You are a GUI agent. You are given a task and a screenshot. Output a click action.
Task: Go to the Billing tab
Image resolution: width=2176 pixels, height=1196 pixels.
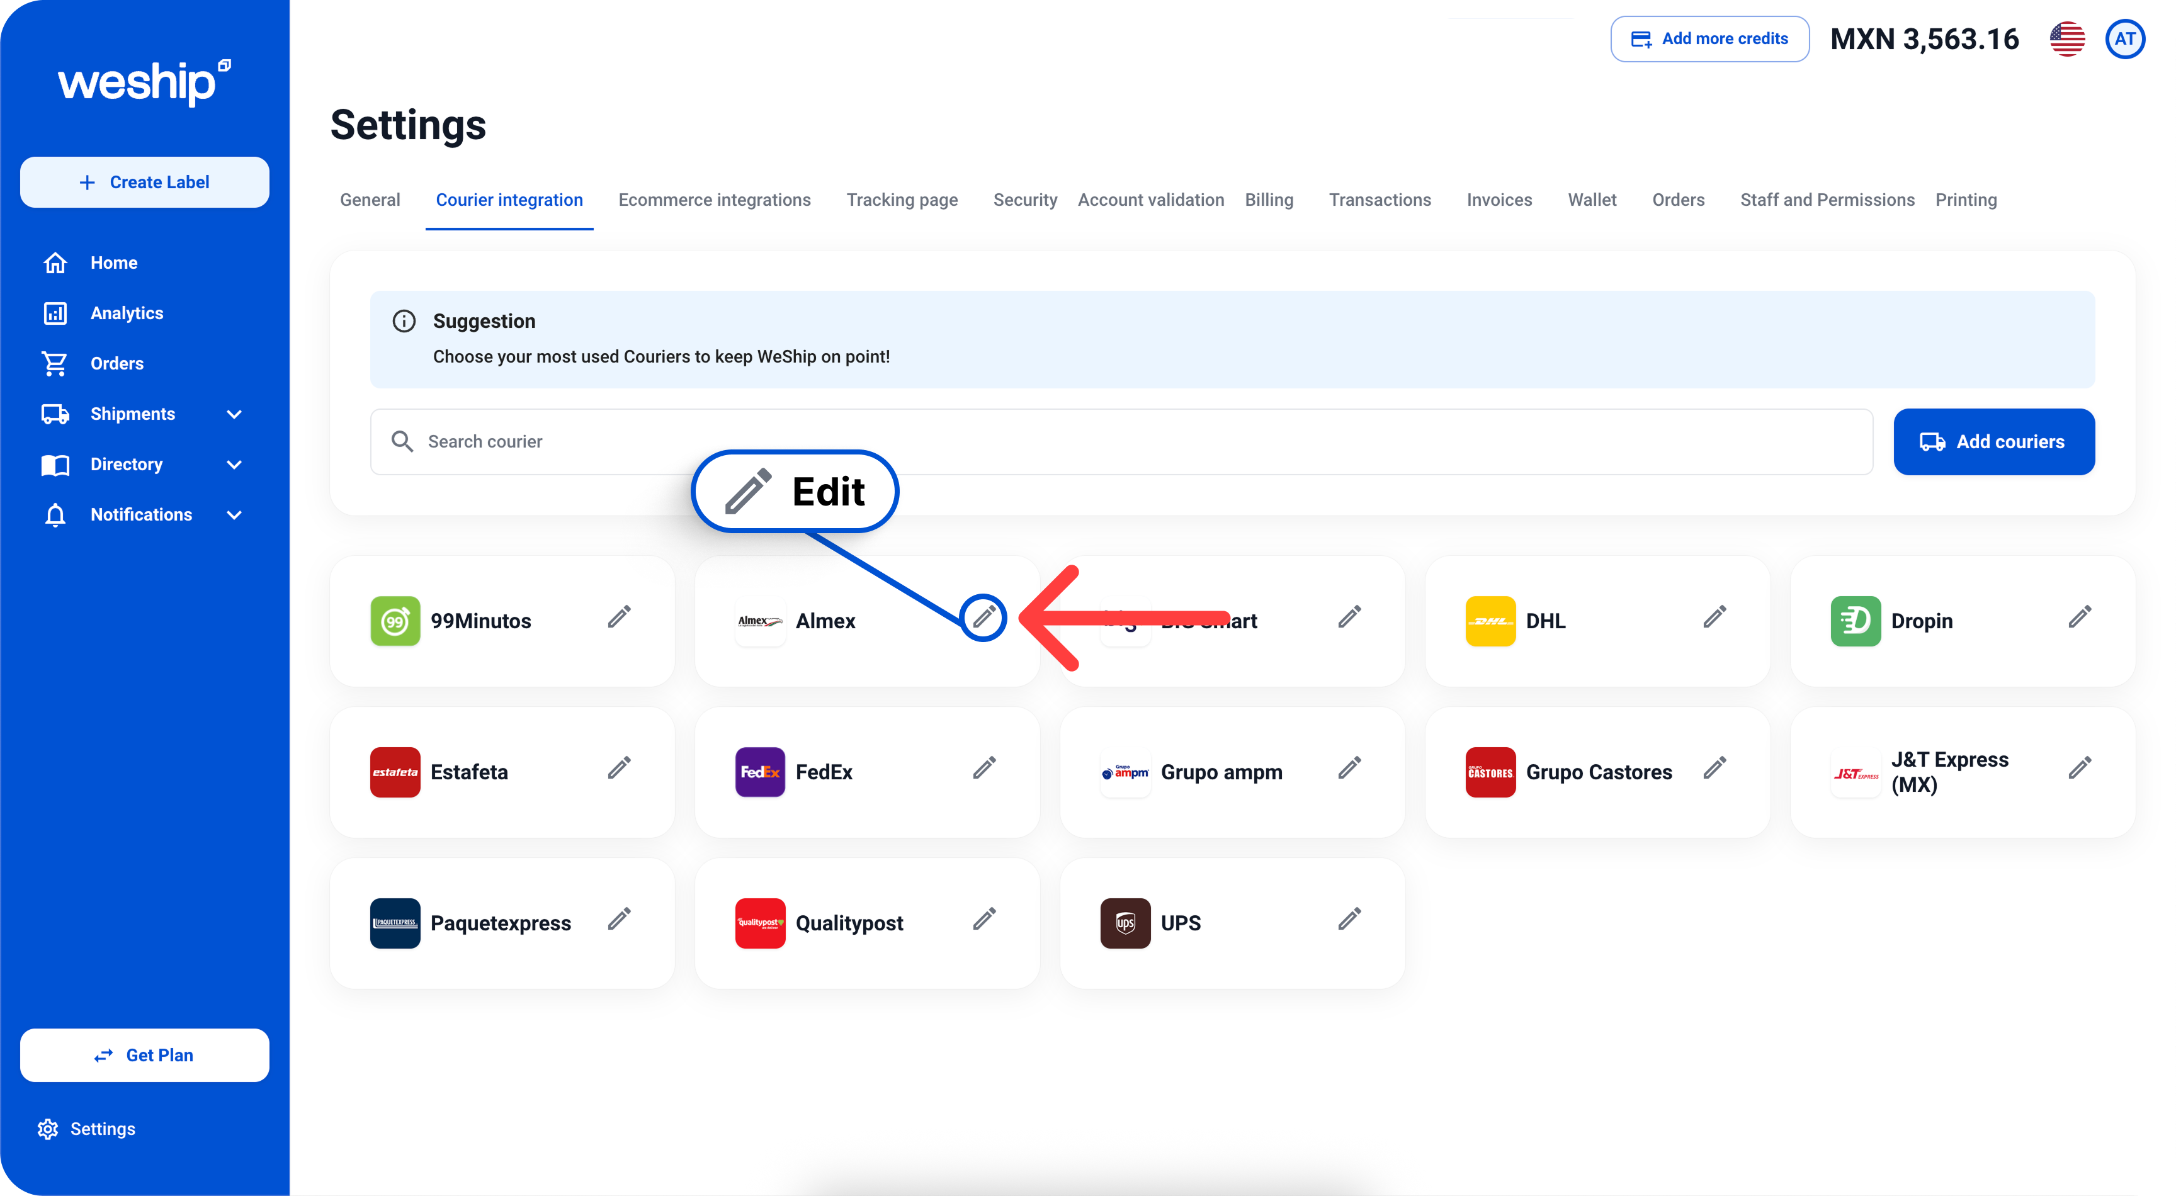pos(1268,200)
